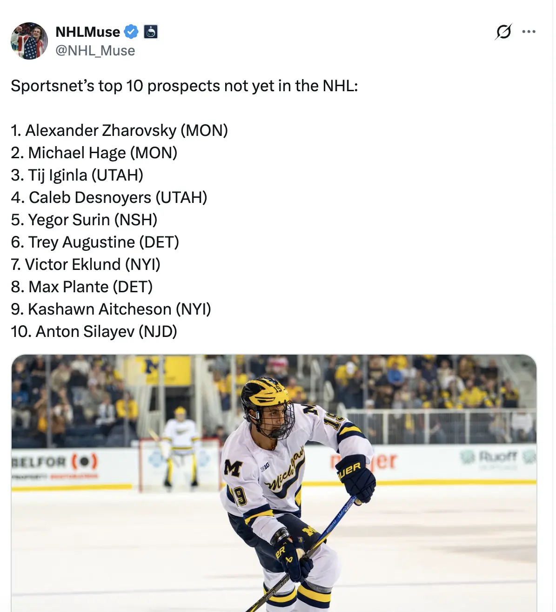This screenshot has height=612, width=556.
Task: Click the square affiliate badge beside NHLMuse
Action: click(151, 32)
